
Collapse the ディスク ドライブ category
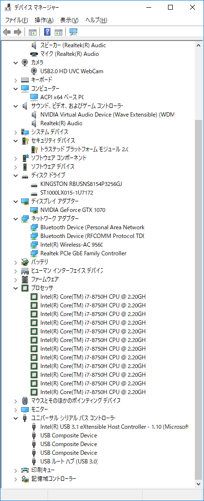15,175
